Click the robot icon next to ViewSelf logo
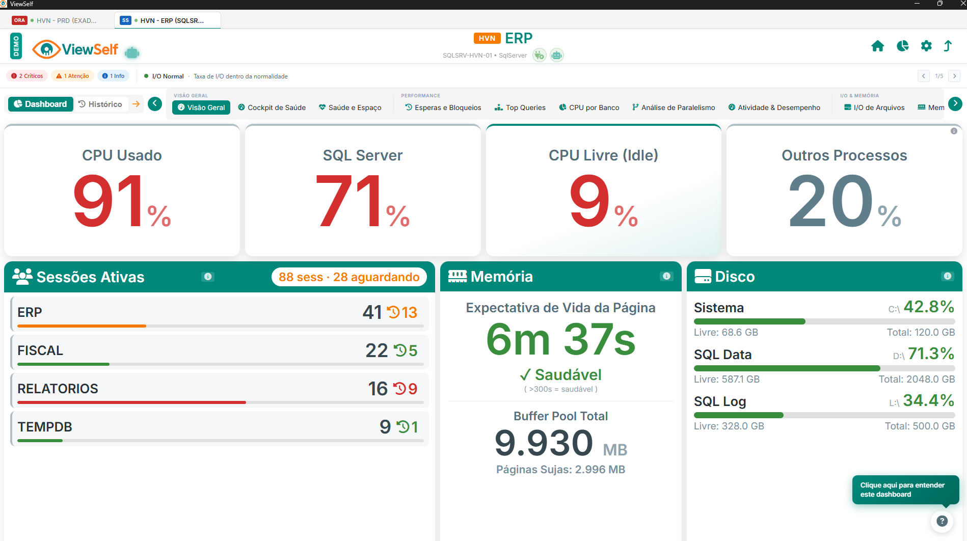The width and height of the screenshot is (967, 541). coord(132,52)
